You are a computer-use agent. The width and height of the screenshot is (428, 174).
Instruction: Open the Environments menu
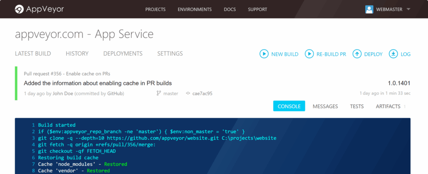pos(195,9)
